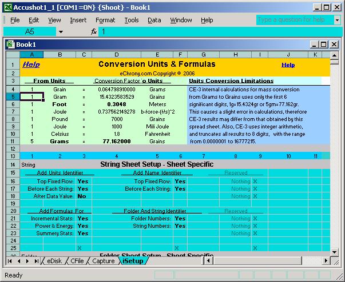This screenshot has width=345, height=282.
Task: Toggle Add Name Top Fixed Row Yes
Action: click(x=180, y=182)
